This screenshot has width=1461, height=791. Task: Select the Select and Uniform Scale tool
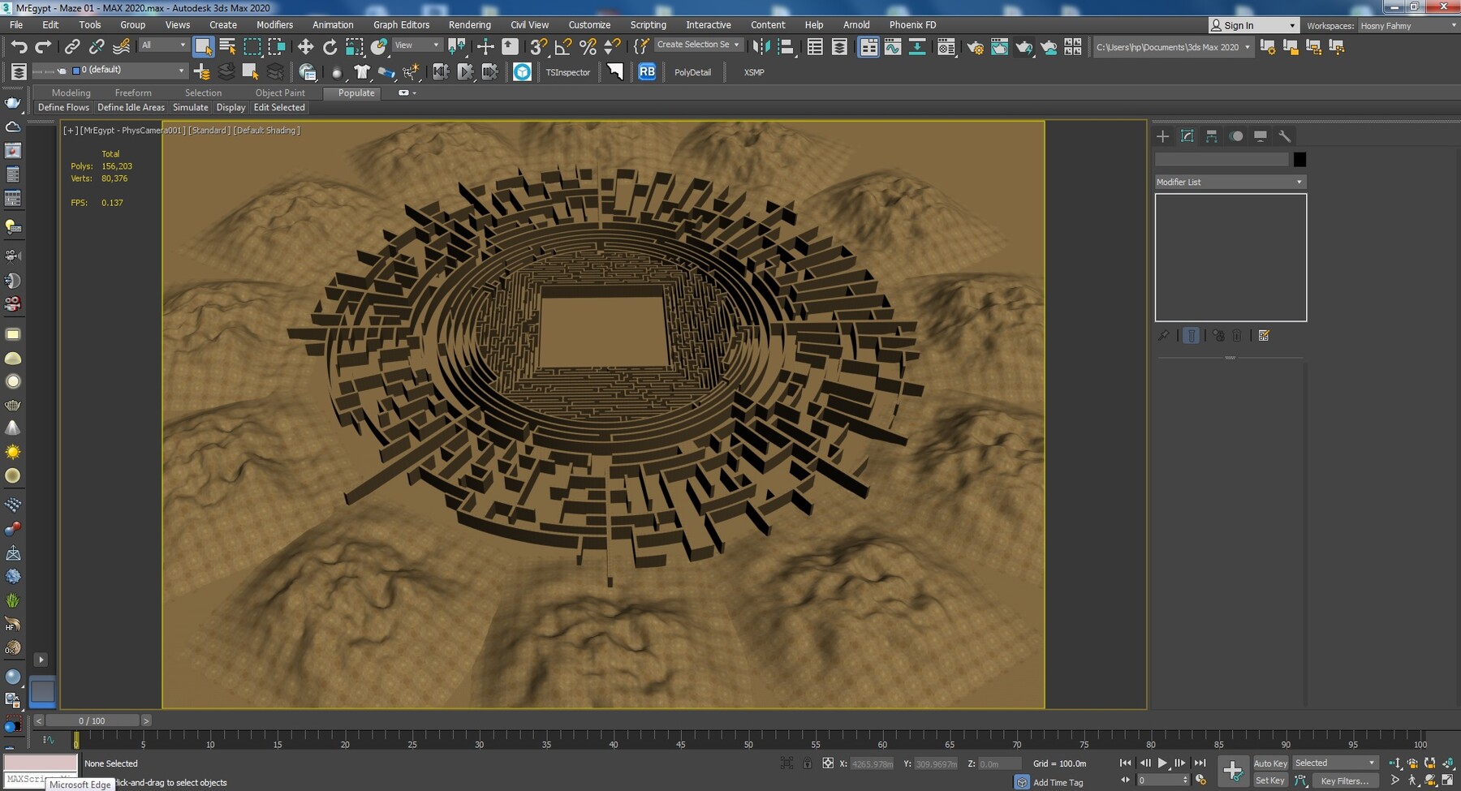click(x=353, y=46)
